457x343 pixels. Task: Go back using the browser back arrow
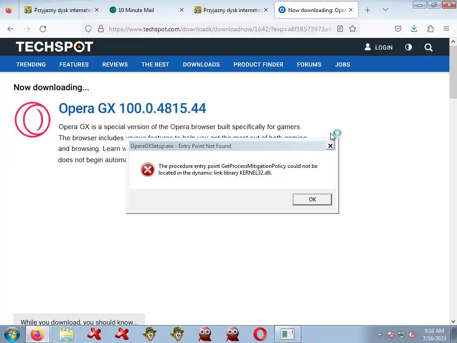pyautogui.click(x=11, y=29)
